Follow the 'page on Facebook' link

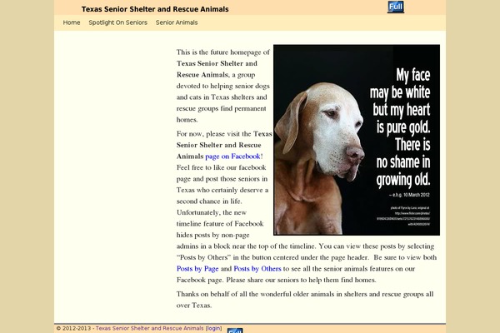click(x=232, y=157)
